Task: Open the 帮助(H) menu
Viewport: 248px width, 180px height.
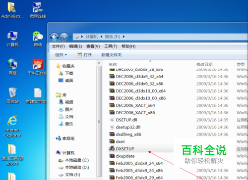Action: coord(128,46)
